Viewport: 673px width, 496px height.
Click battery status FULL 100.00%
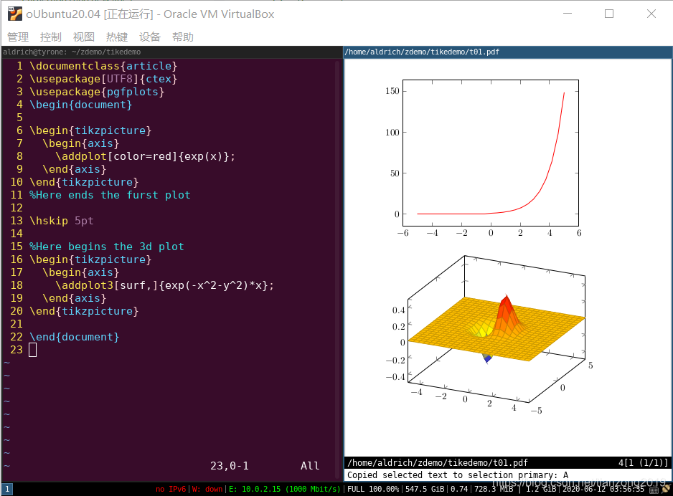[373, 489]
